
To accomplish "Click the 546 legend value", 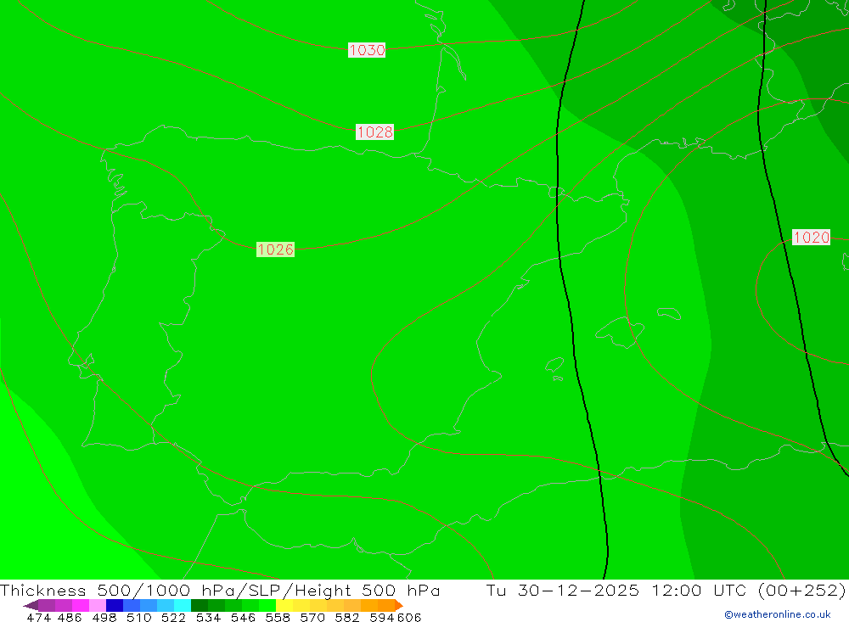I will tap(243, 617).
